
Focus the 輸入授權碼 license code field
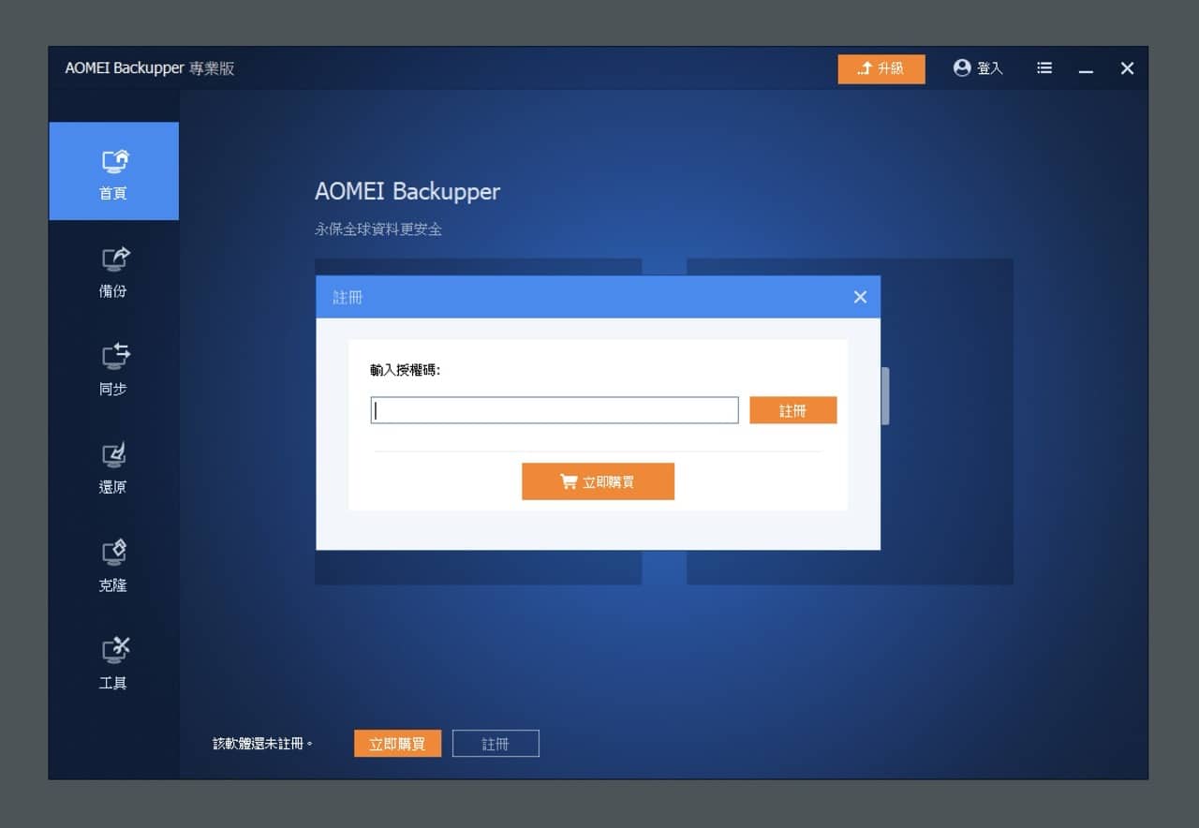[x=555, y=410]
